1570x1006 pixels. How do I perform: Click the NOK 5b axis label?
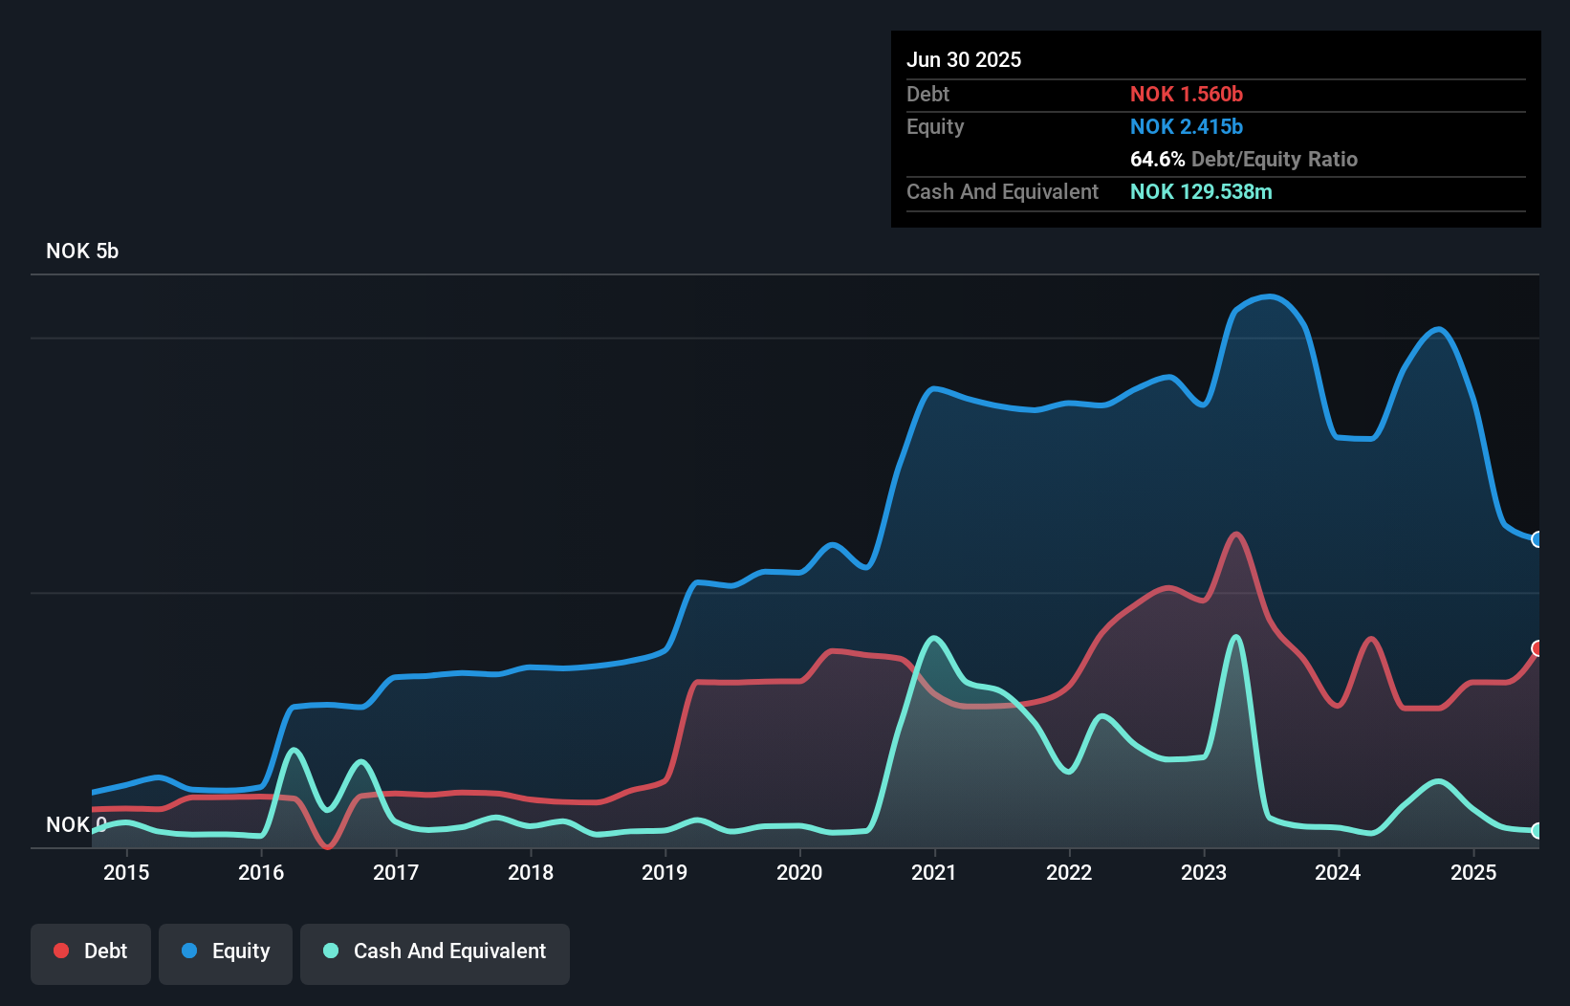[x=82, y=251]
